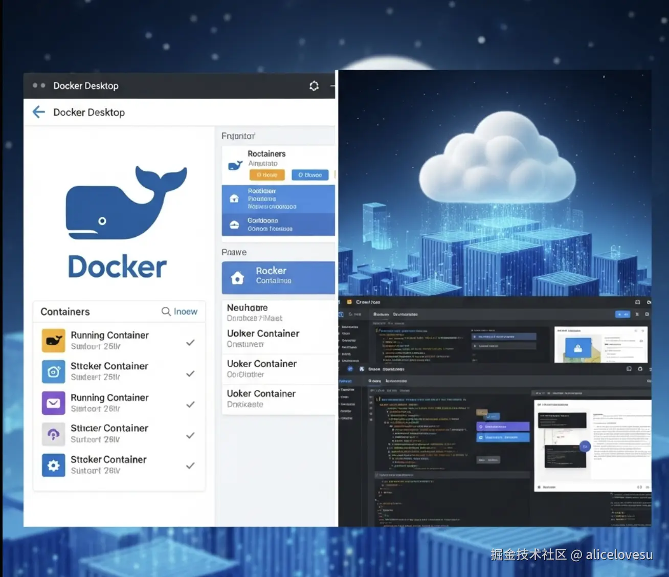This screenshot has height=577, width=669.
Task: Select the blue Gorldoona menu row
Action: click(278, 225)
